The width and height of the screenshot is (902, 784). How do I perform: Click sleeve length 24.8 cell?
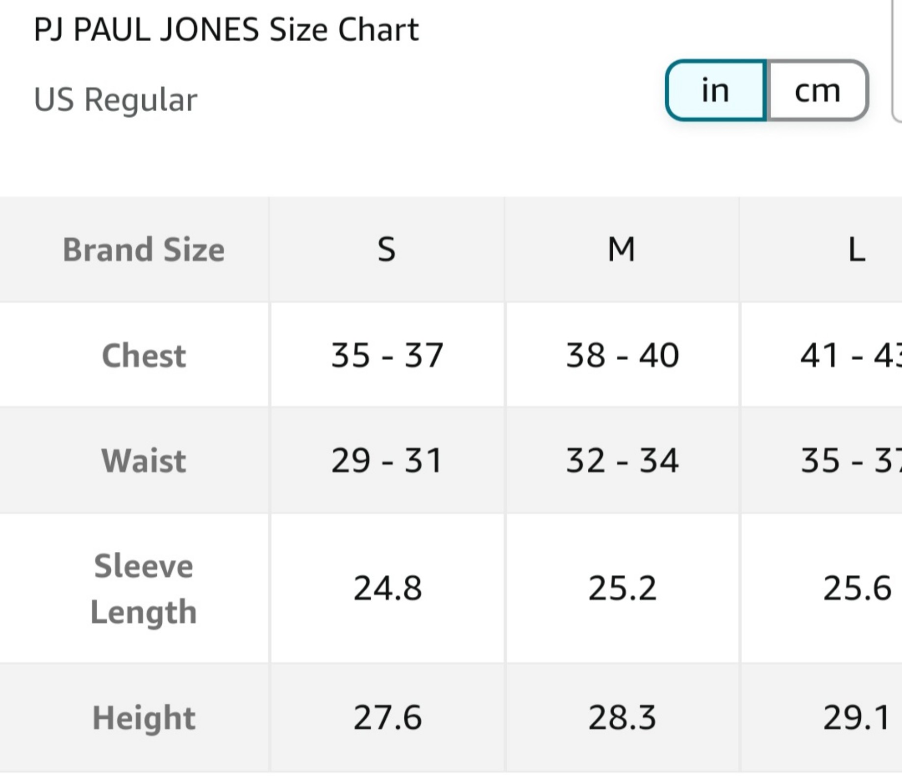pyautogui.click(x=387, y=588)
